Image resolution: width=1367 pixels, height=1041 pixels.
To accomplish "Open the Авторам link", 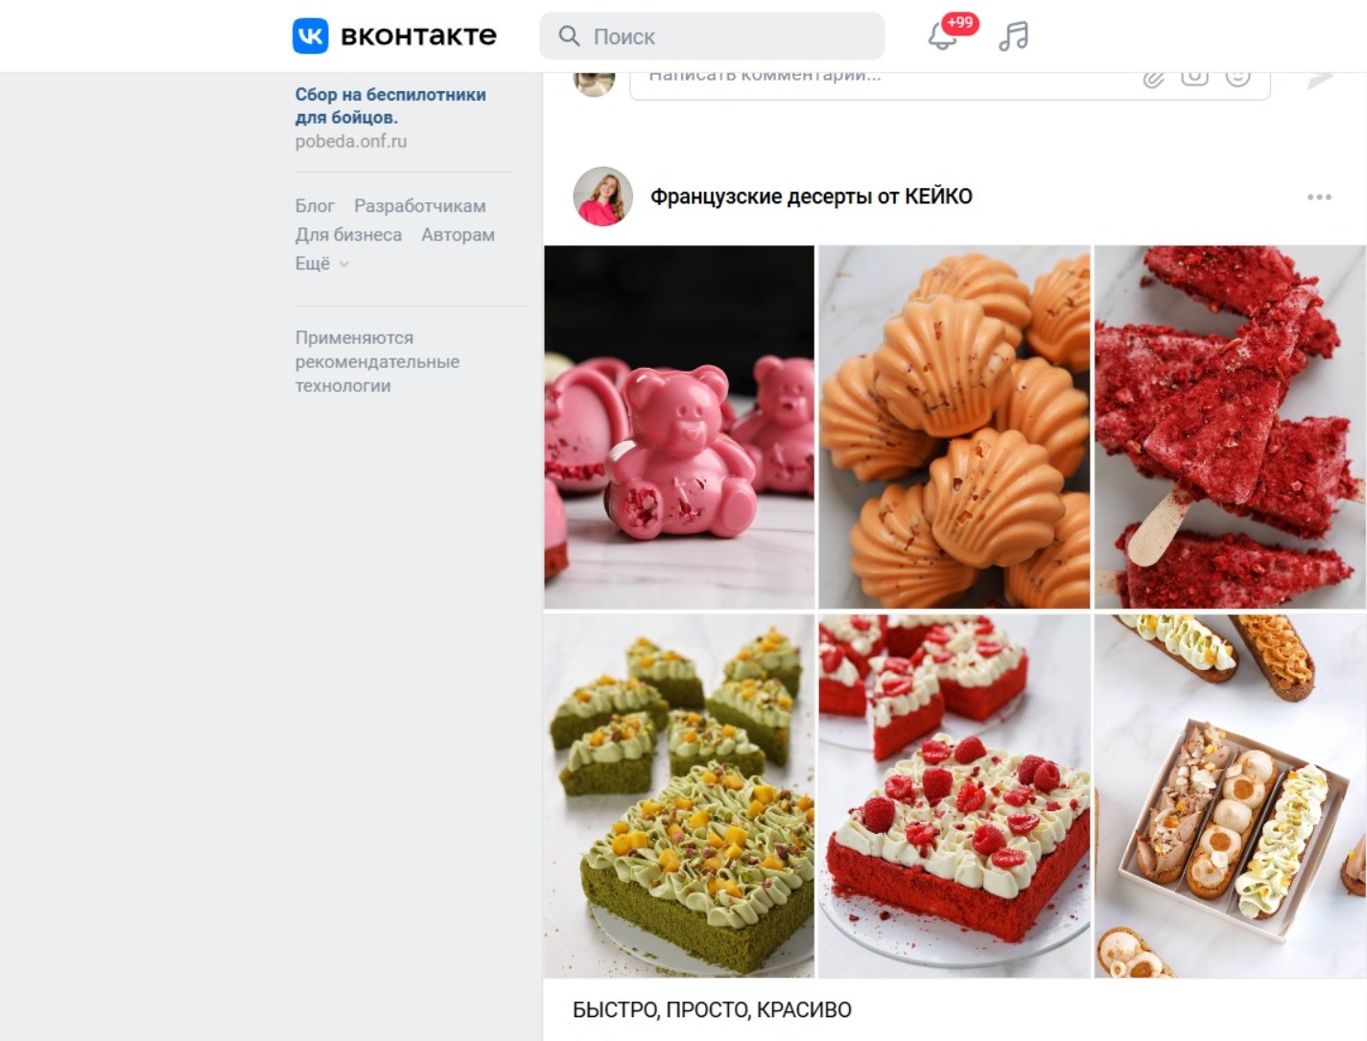I will [458, 235].
